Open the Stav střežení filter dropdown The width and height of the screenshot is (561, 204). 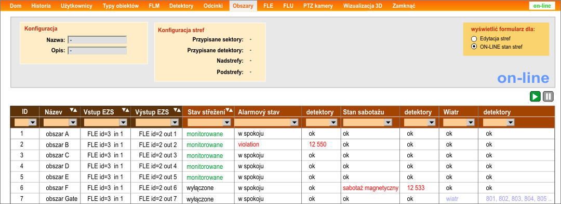[x=227, y=122]
